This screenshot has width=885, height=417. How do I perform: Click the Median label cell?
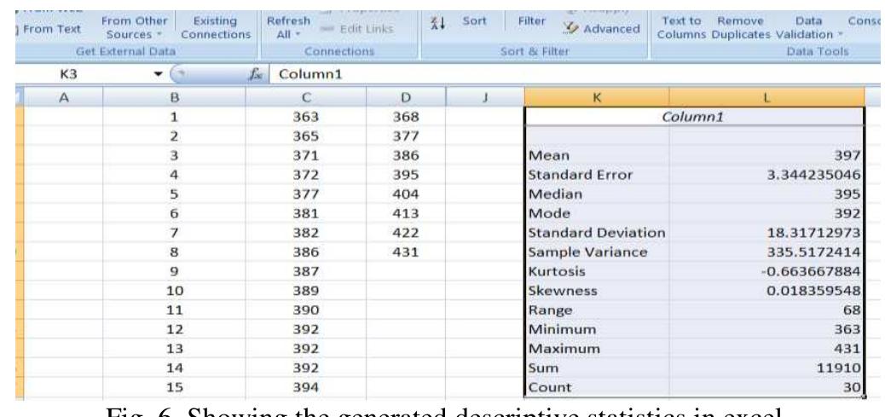597,194
